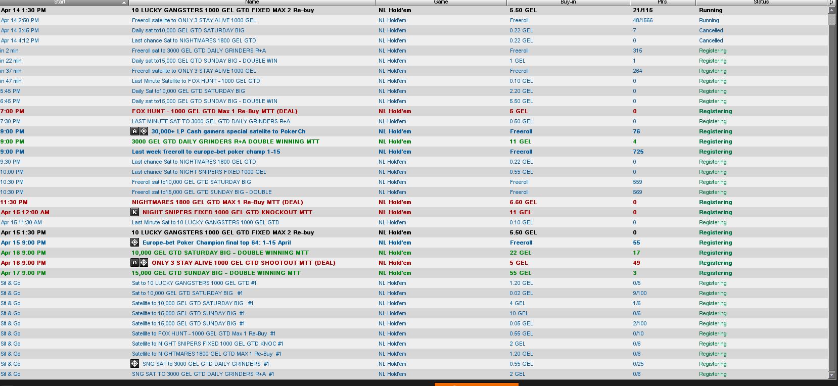Click the A badge on the ONLY 3 STAY ALIVE SHOOTOUT row
This screenshot has height=386, width=838.
coord(134,263)
